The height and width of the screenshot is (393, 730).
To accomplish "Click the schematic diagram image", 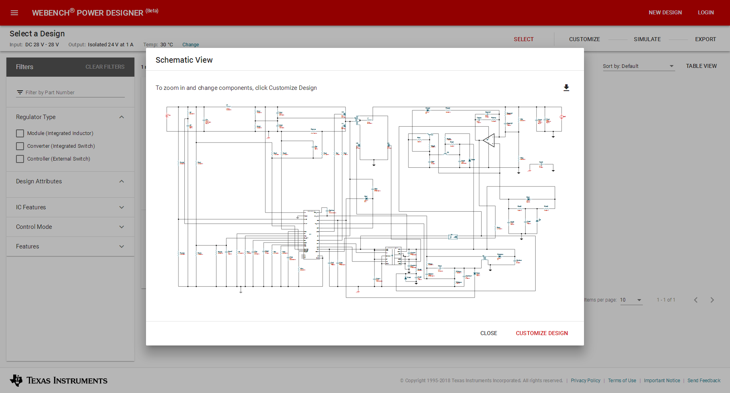I will click(365, 202).
